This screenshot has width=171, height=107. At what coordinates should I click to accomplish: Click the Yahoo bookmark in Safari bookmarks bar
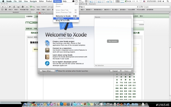(131, 10)
